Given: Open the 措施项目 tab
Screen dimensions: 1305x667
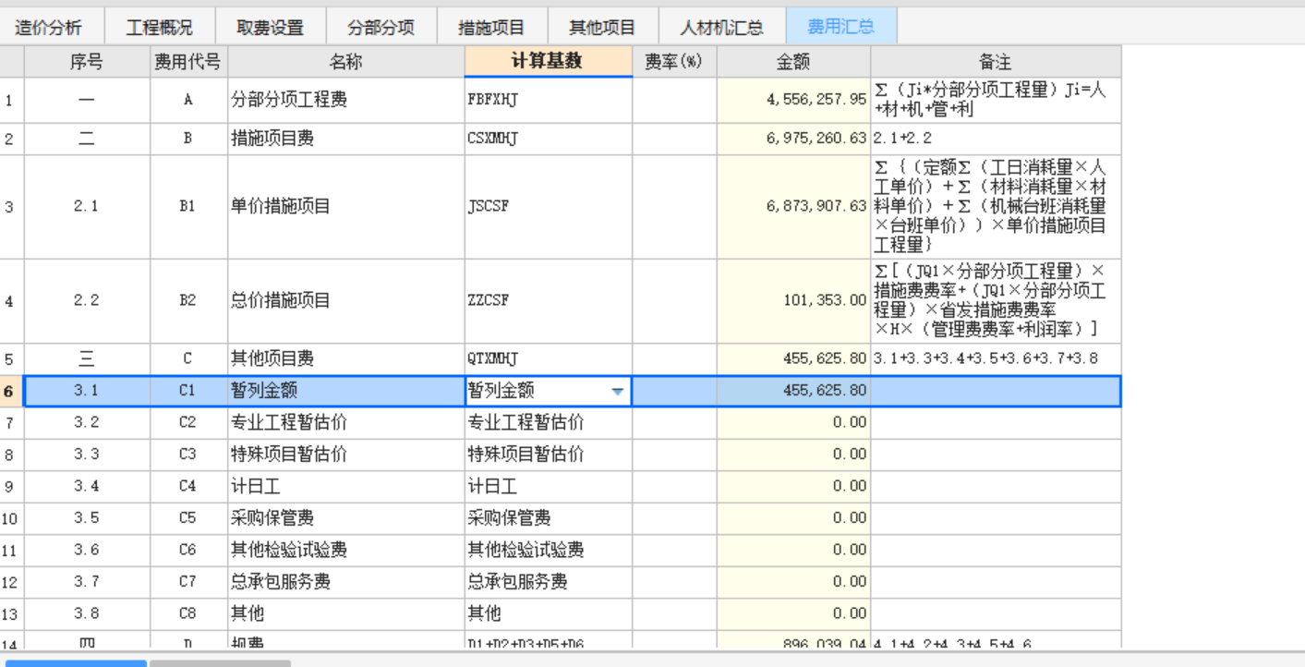Looking at the screenshot, I should tap(491, 27).
